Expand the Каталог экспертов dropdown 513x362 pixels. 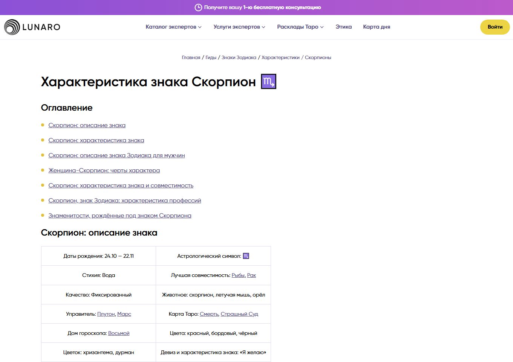[173, 27]
